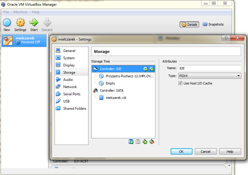Click the Controller: IDE icon in the storage tree
Viewport: 248px width, 175px height.
(x=95, y=69)
